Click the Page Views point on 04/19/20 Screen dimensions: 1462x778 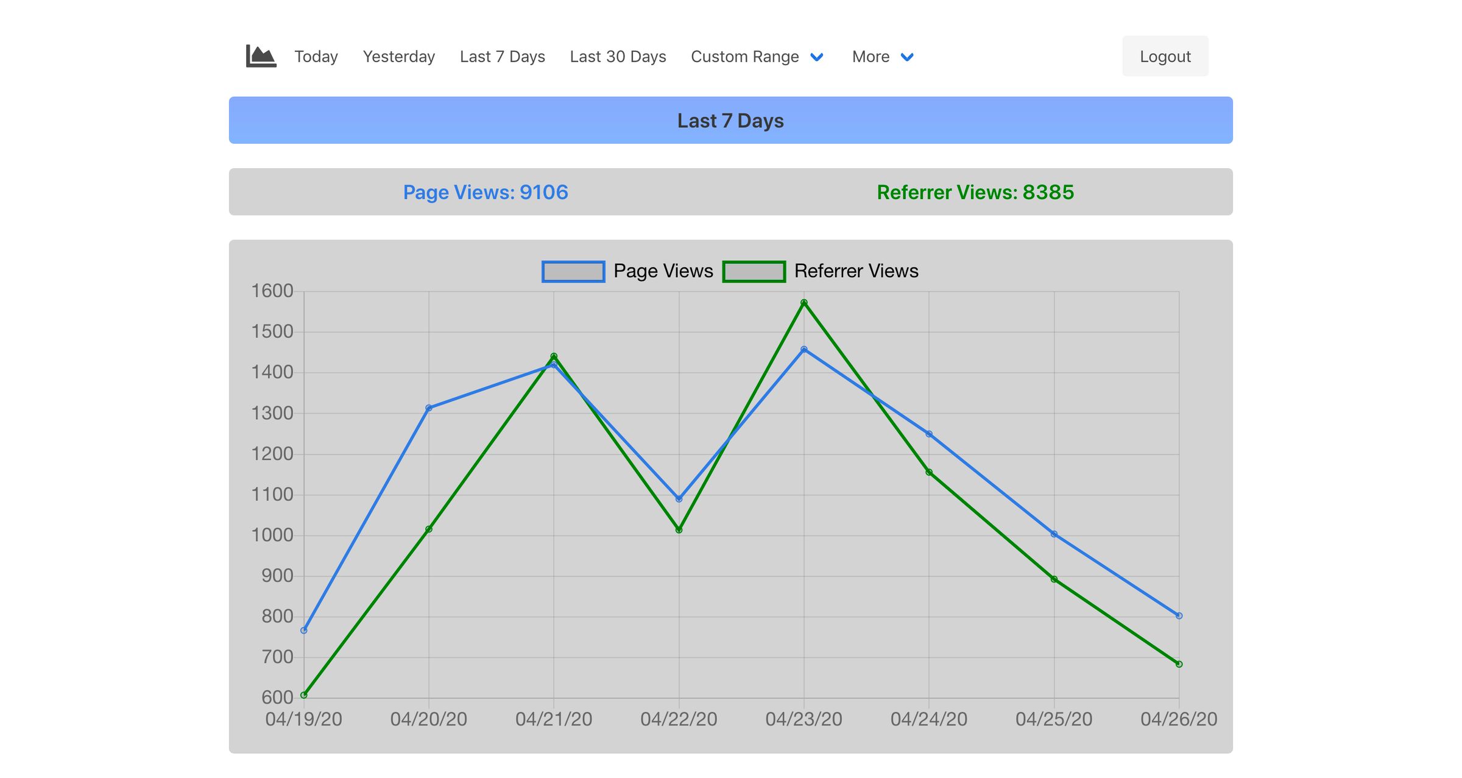click(303, 630)
